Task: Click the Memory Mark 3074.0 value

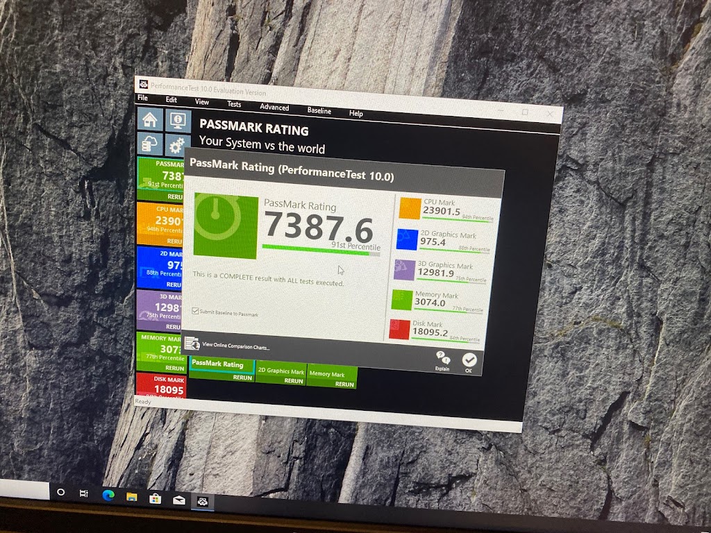Action: [x=430, y=303]
